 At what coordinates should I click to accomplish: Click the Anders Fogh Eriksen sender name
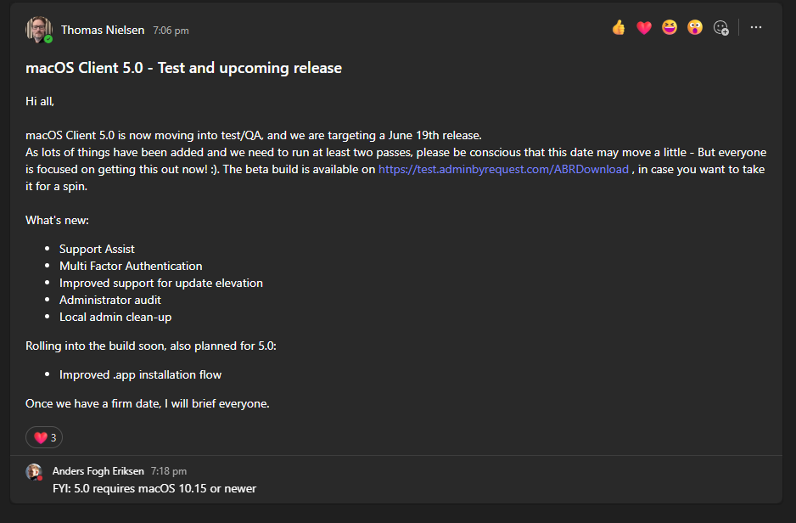98,471
